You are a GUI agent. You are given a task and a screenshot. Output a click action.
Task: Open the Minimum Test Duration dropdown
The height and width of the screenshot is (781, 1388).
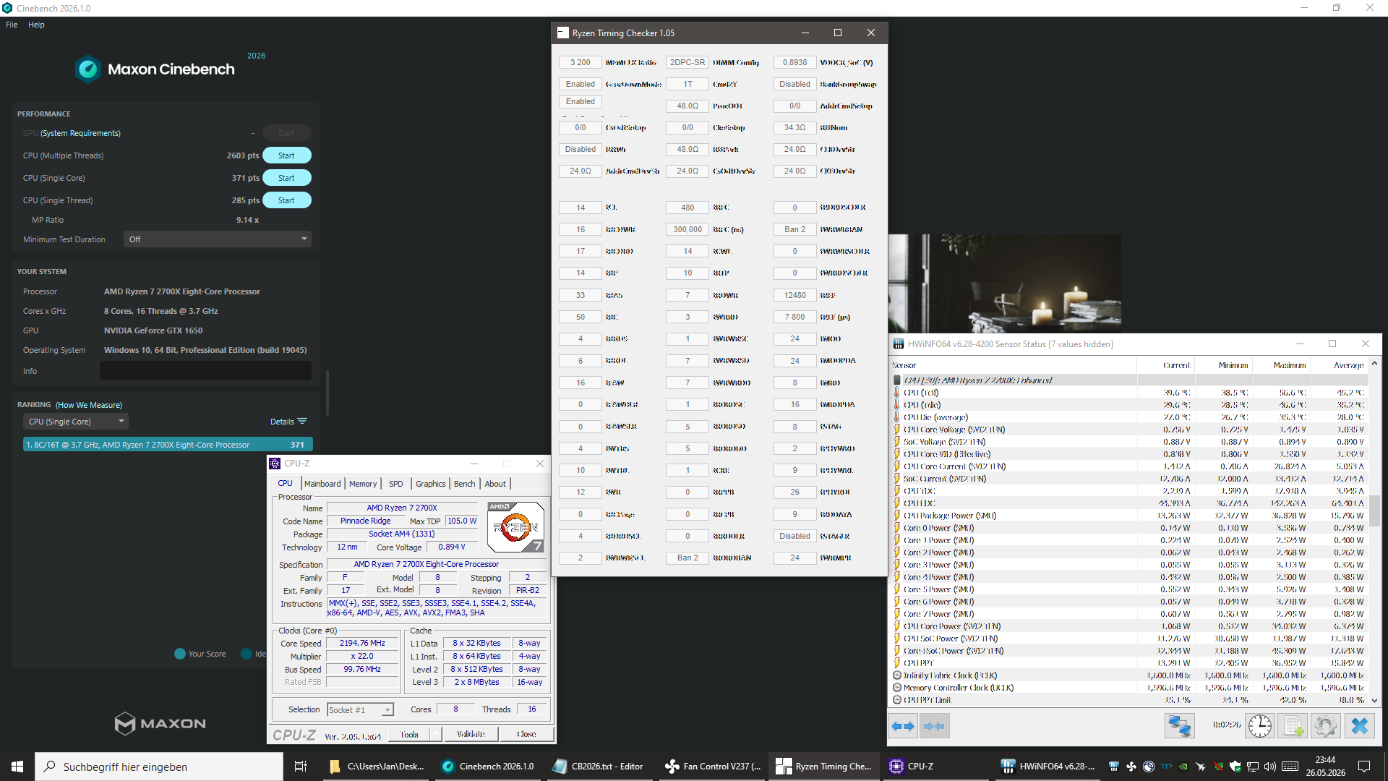(218, 239)
